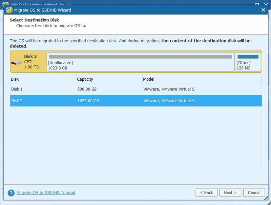Maximize the MiniTool Partition Wizard main window
Image resolution: width=271 pixels, height=205 pixels.
(257, 4)
